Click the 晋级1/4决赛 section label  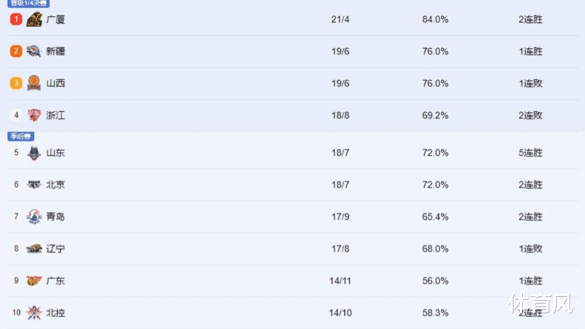click(x=28, y=3)
